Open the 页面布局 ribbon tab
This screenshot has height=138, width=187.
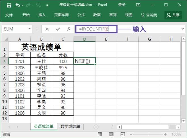[61, 15]
